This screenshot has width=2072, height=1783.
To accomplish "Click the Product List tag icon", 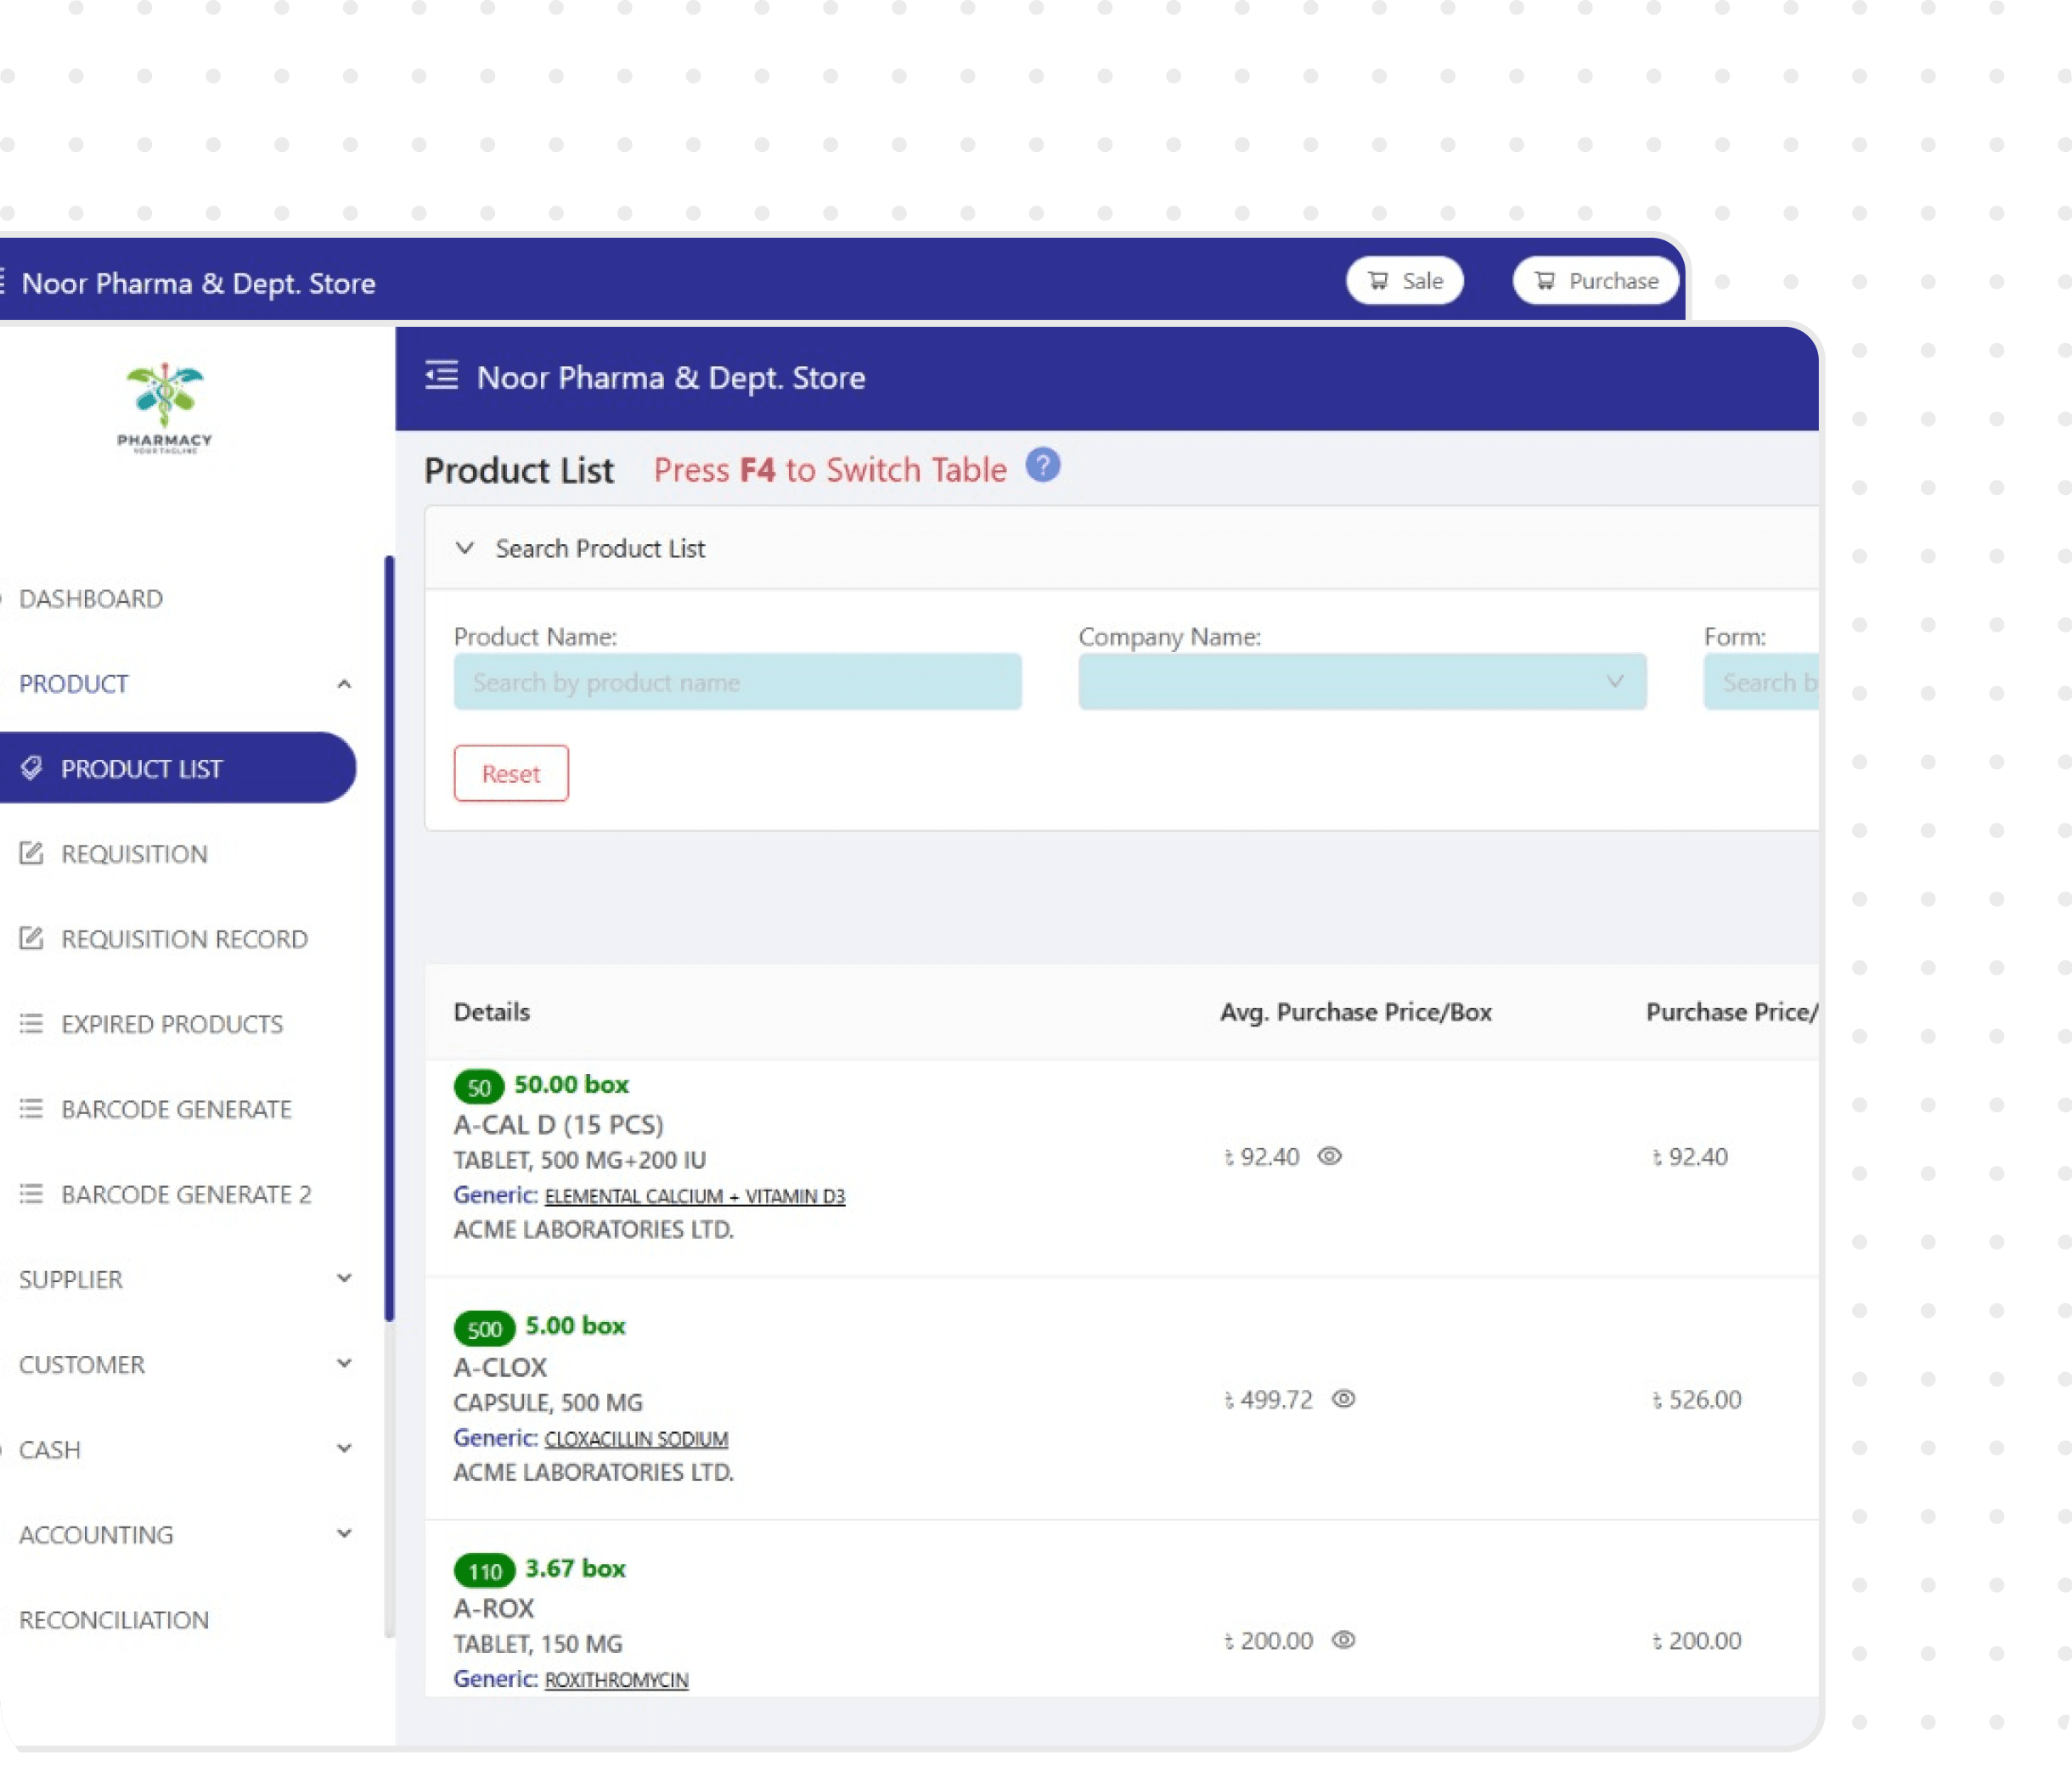I will [32, 768].
